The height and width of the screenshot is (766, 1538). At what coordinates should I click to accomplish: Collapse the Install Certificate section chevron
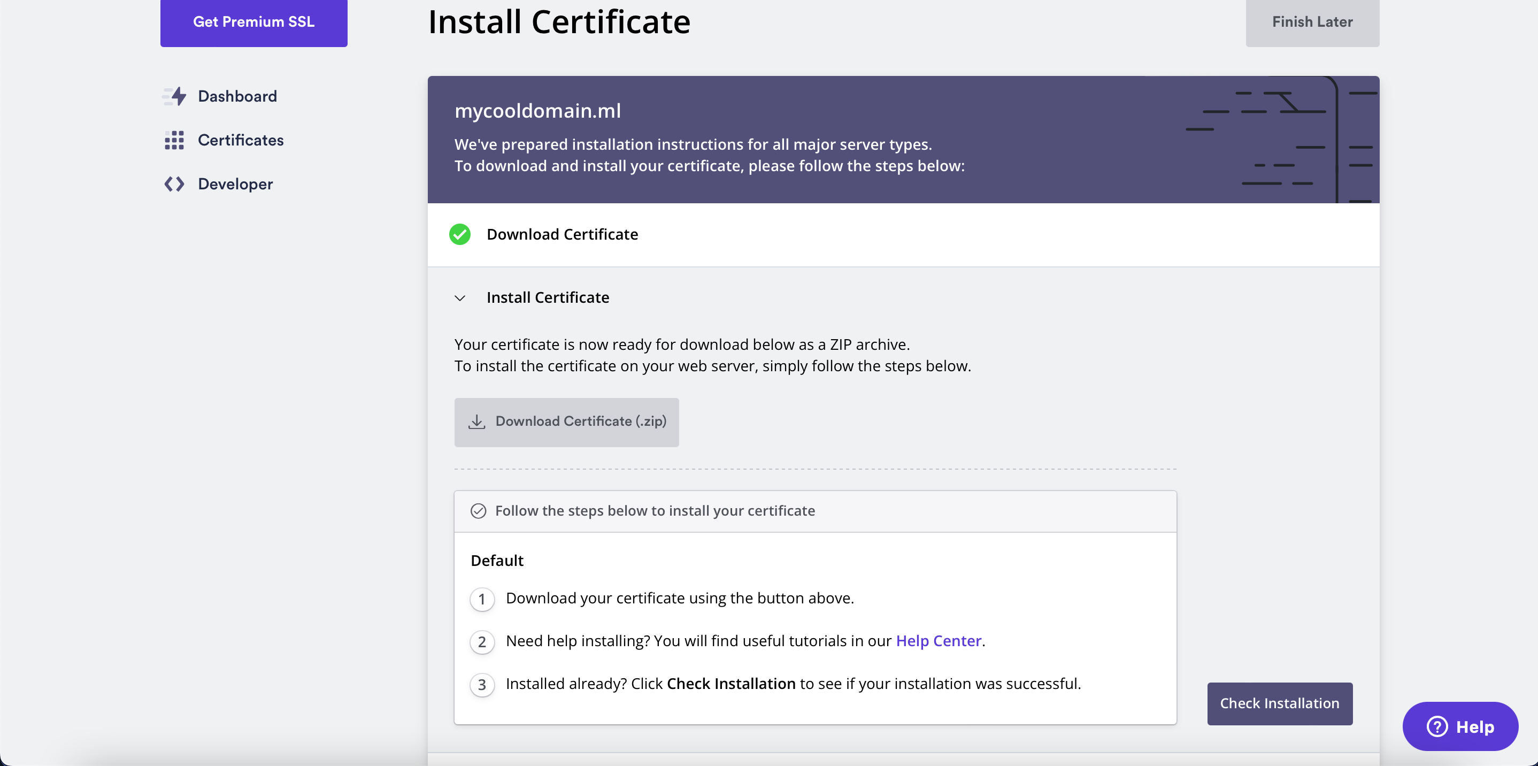tap(460, 298)
